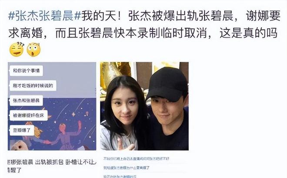Open the selfie photo thumbnail
The width and height of the screenshot is (287, 178).
point(144,106)
